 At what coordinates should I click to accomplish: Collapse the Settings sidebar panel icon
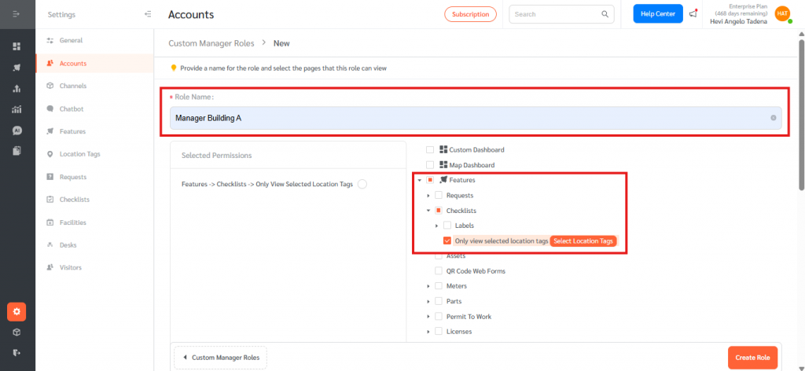pos(148,14)
